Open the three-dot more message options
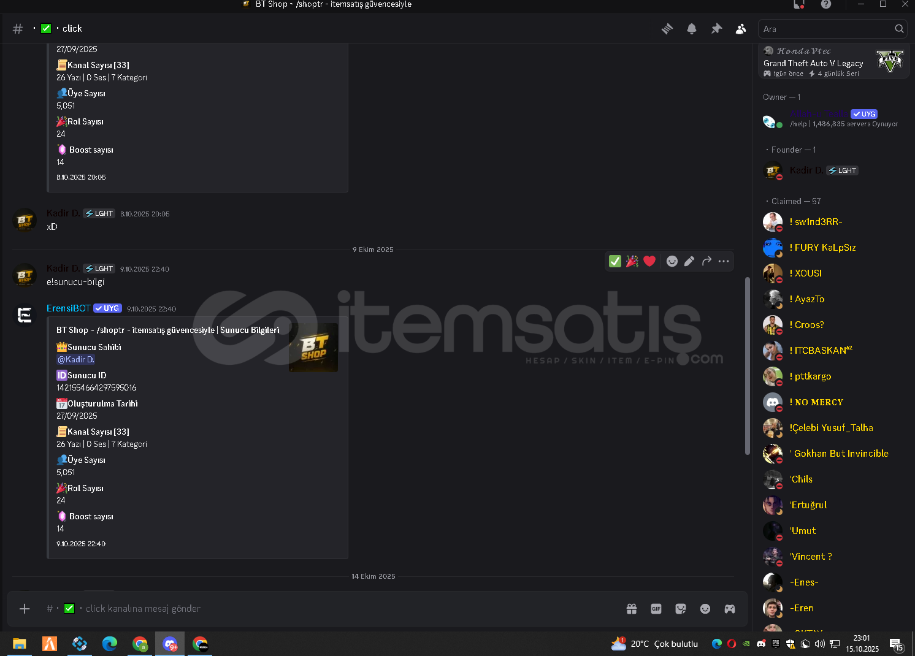915x656 pixels. [x=724, y=261]
